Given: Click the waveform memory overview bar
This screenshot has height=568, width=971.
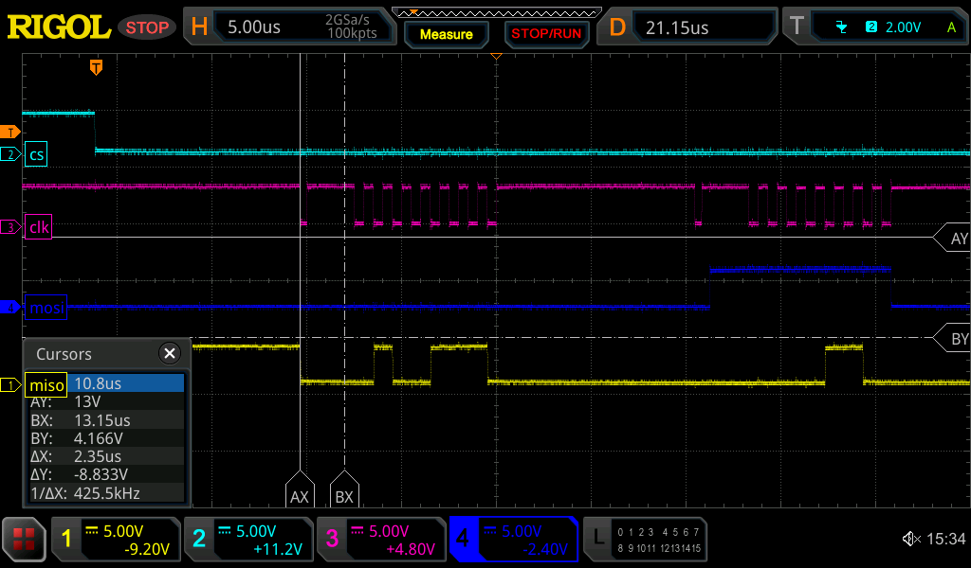Looking at the screenshot, I should pyautogui.click(x=497, y=12).
